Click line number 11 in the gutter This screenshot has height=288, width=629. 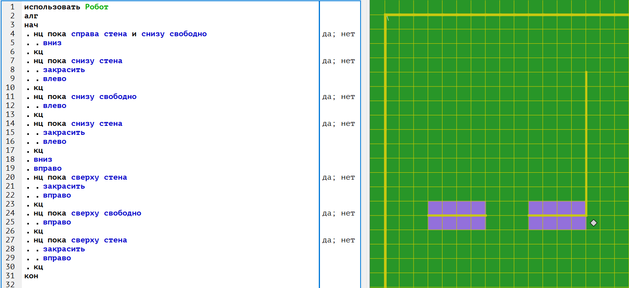click(11, 97)
